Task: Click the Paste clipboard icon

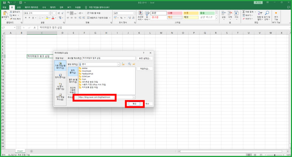Action: pyautogui.click(x=5, y=13)
